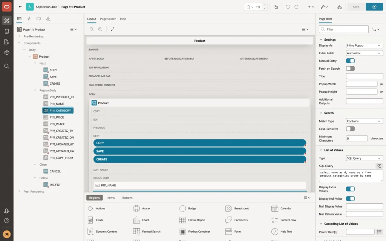Switch to the Buttons gallery tab

point(127,198)
